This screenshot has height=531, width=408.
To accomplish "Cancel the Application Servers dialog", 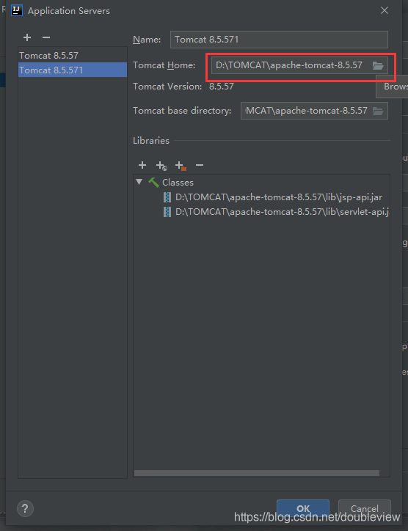I will pos(365,508).
